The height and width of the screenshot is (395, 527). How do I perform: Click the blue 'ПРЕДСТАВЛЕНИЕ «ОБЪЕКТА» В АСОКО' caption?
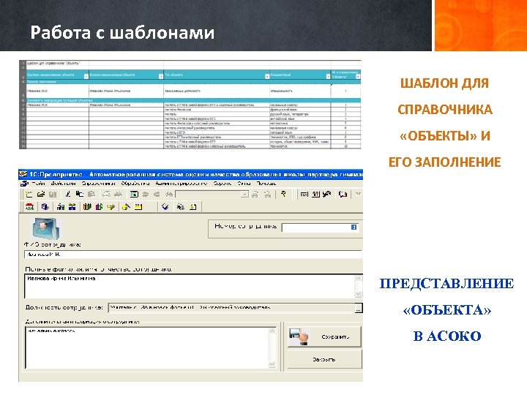click(x=446, y=309)
